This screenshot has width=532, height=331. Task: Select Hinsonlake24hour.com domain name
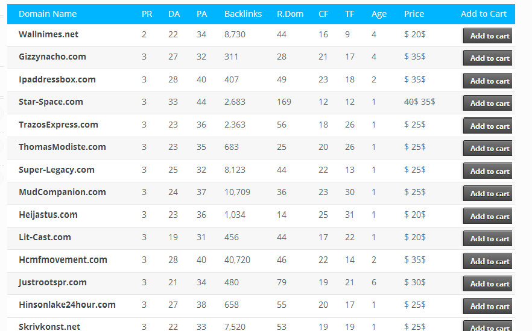pos(67,305)
